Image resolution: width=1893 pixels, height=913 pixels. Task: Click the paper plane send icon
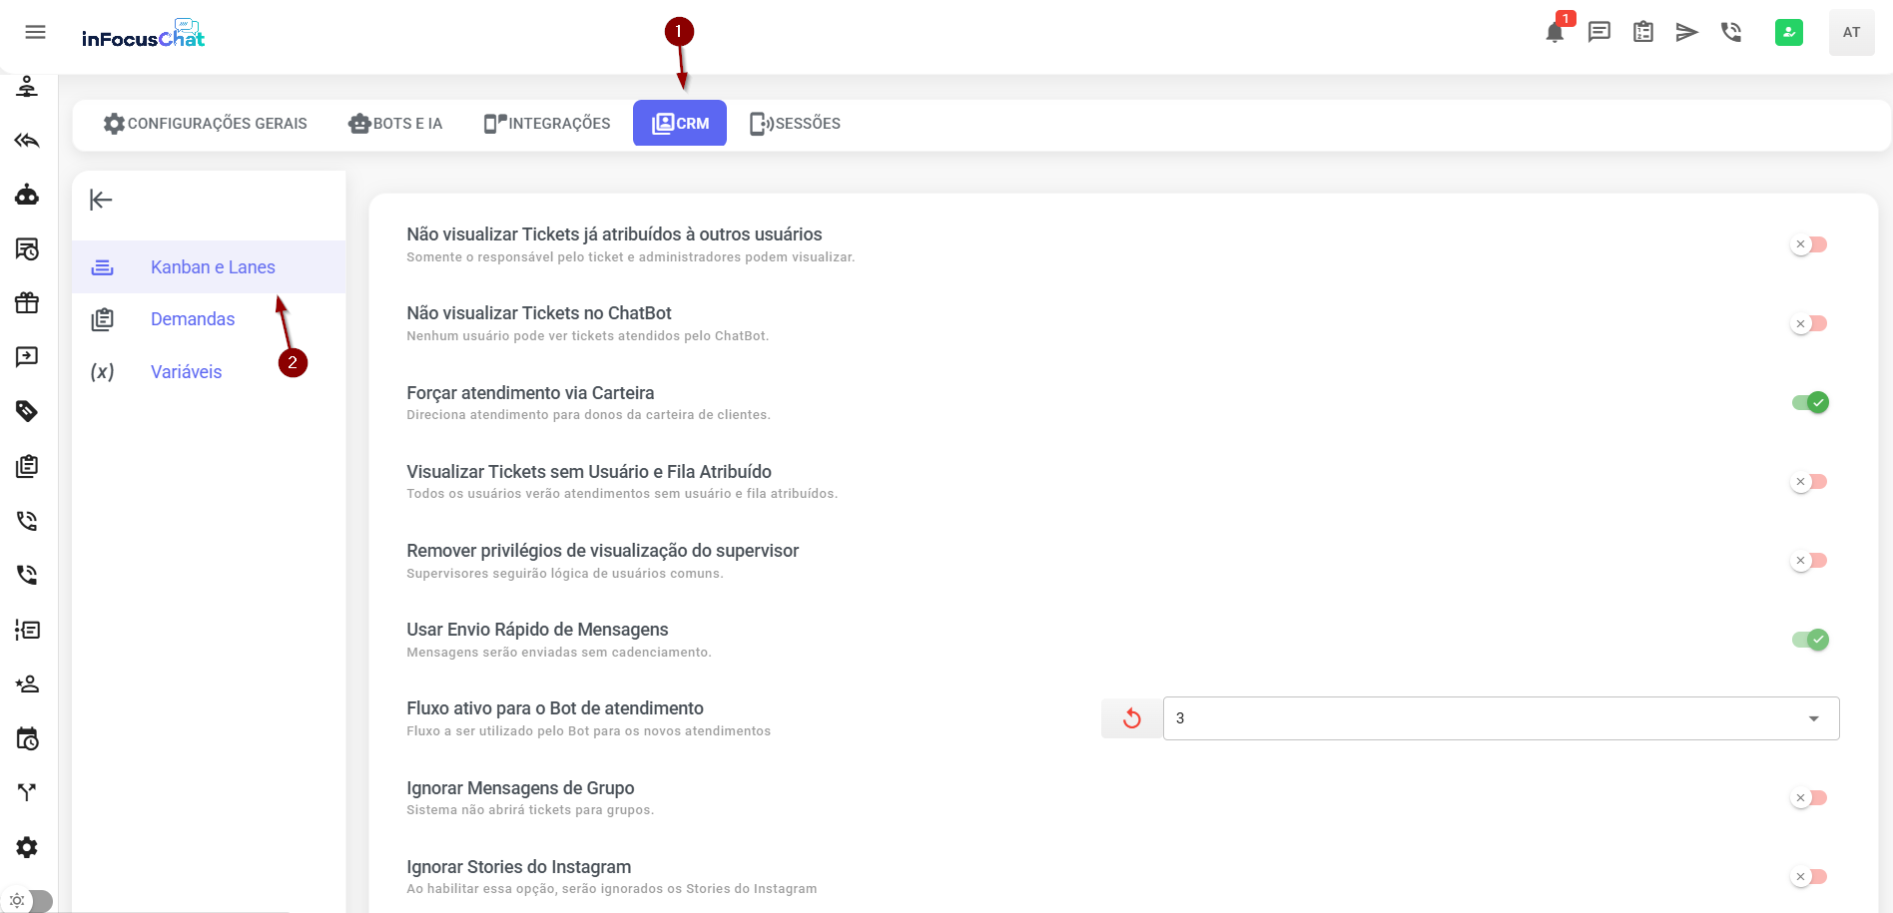pyautogui.click(x=1686, y=32)
